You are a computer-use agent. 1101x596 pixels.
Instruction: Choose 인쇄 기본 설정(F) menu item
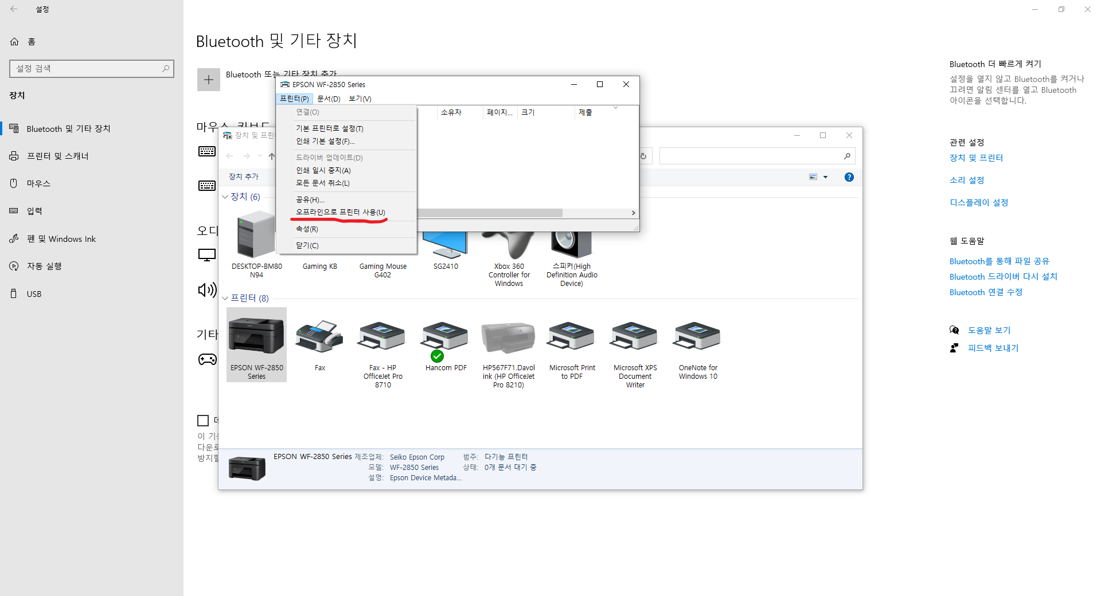tap(346, 141)
